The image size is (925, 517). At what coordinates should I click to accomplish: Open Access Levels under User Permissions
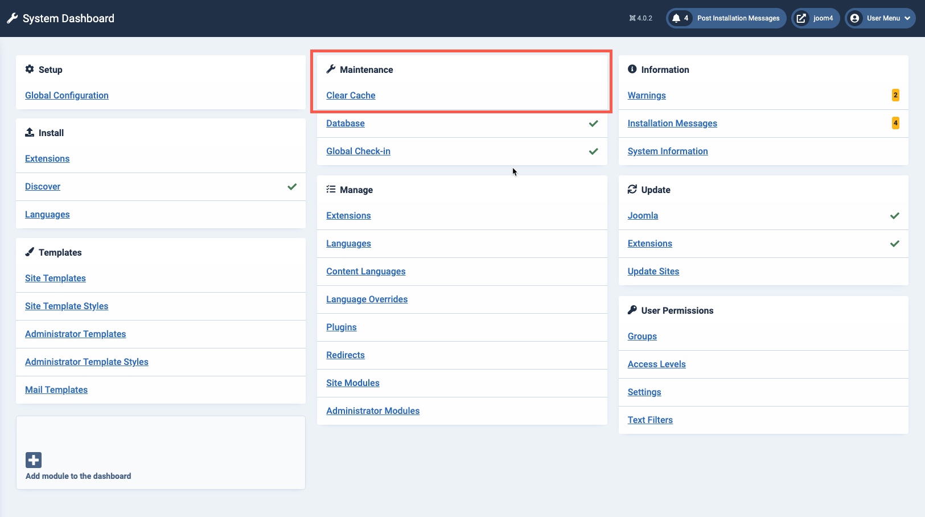coord(656,364)
